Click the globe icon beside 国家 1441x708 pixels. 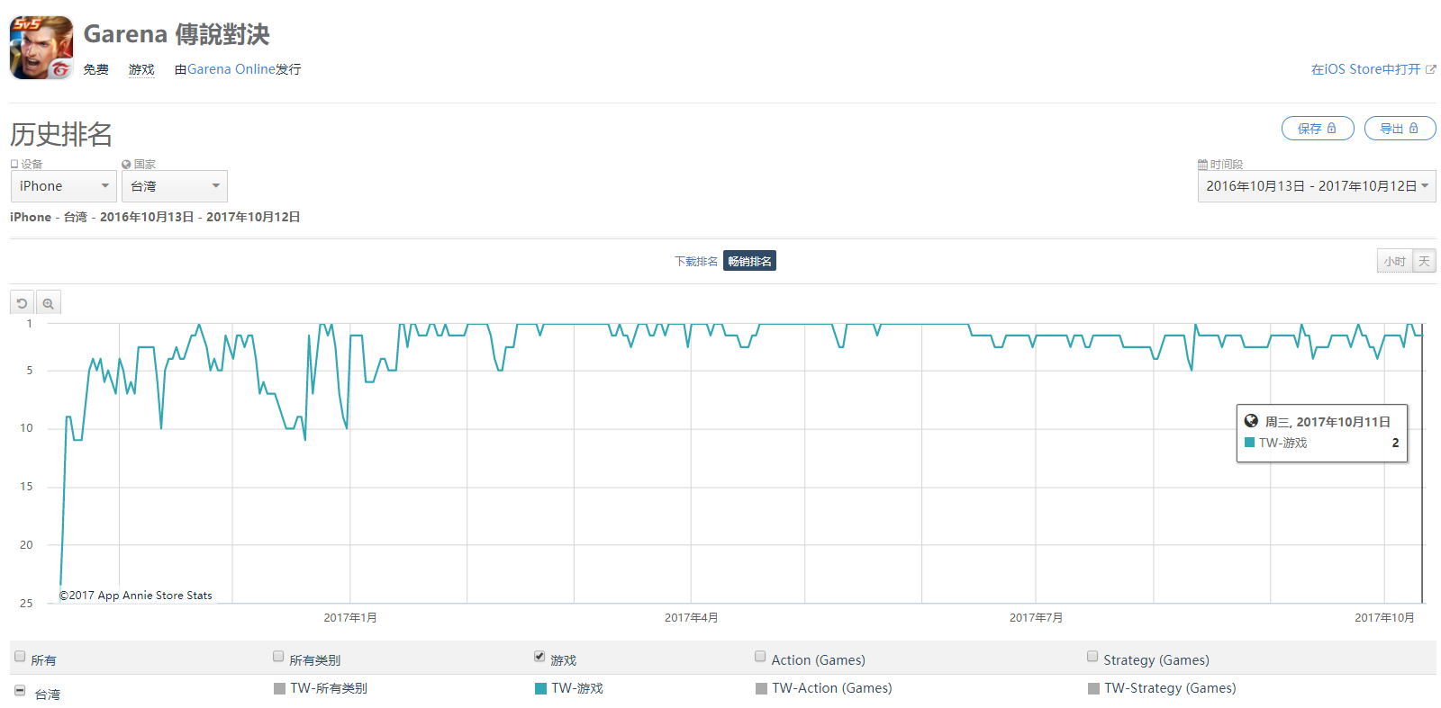(126, 165)
